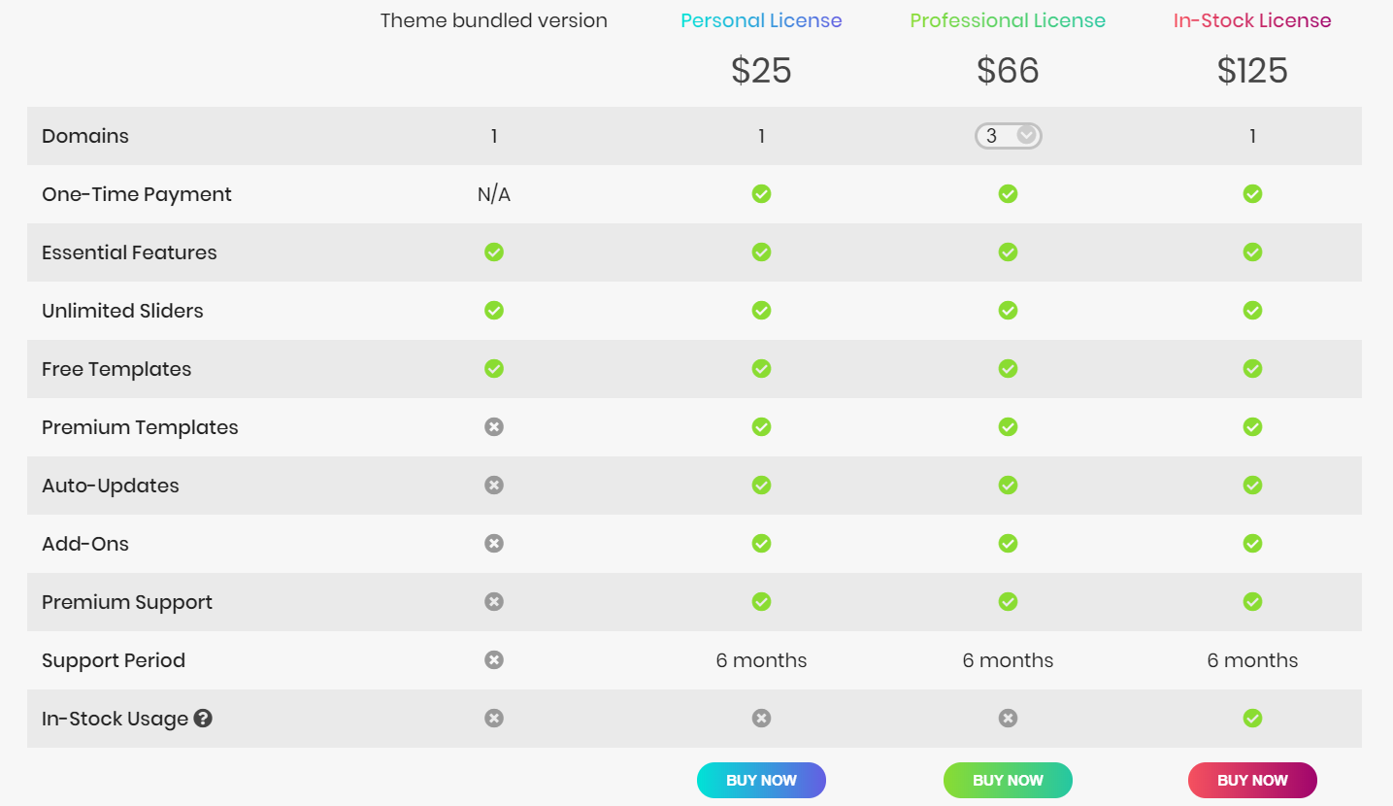The width and height of the screenshot is (1393, 806).
Task: Click Professional License Auto-Updates checkmark
Action: click(1008, 486)
